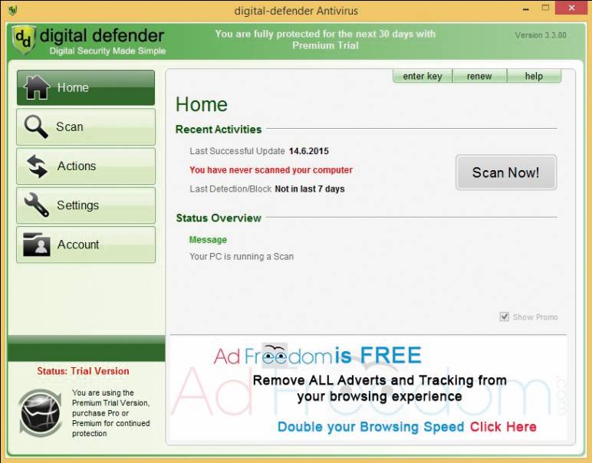This screenshot has width=592, height=463.
Task: Click the Click Here advert link
Action: coord(503,426)
